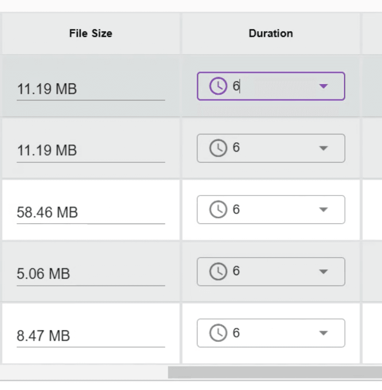This screenshot has width=382, height=390.
Task: Click the clock icon in the 5.06 MB row
Action: 218,271
